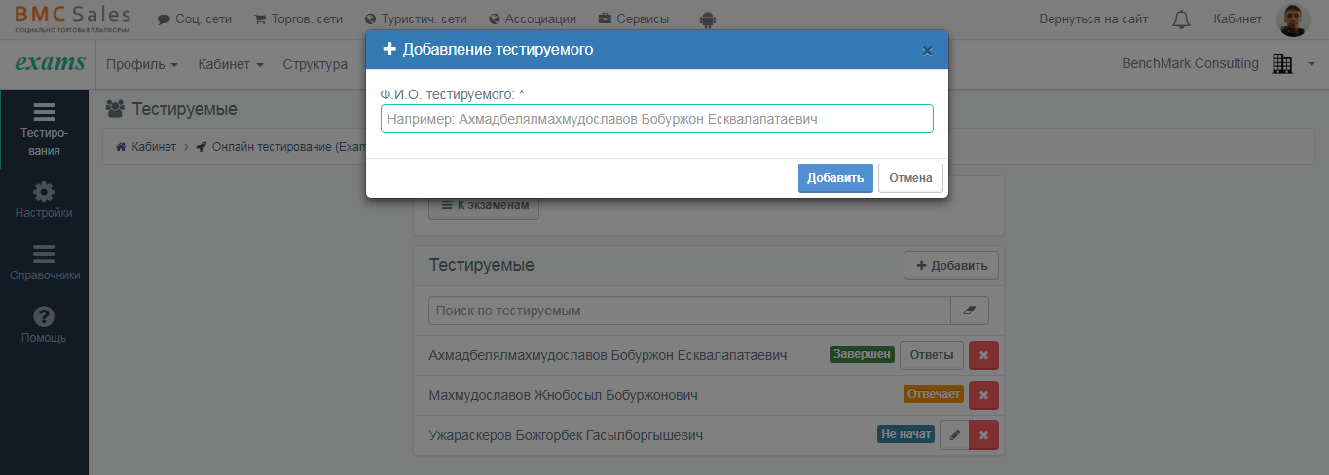
Task: Click the Отвечает status badge
Action: point(934,394)
